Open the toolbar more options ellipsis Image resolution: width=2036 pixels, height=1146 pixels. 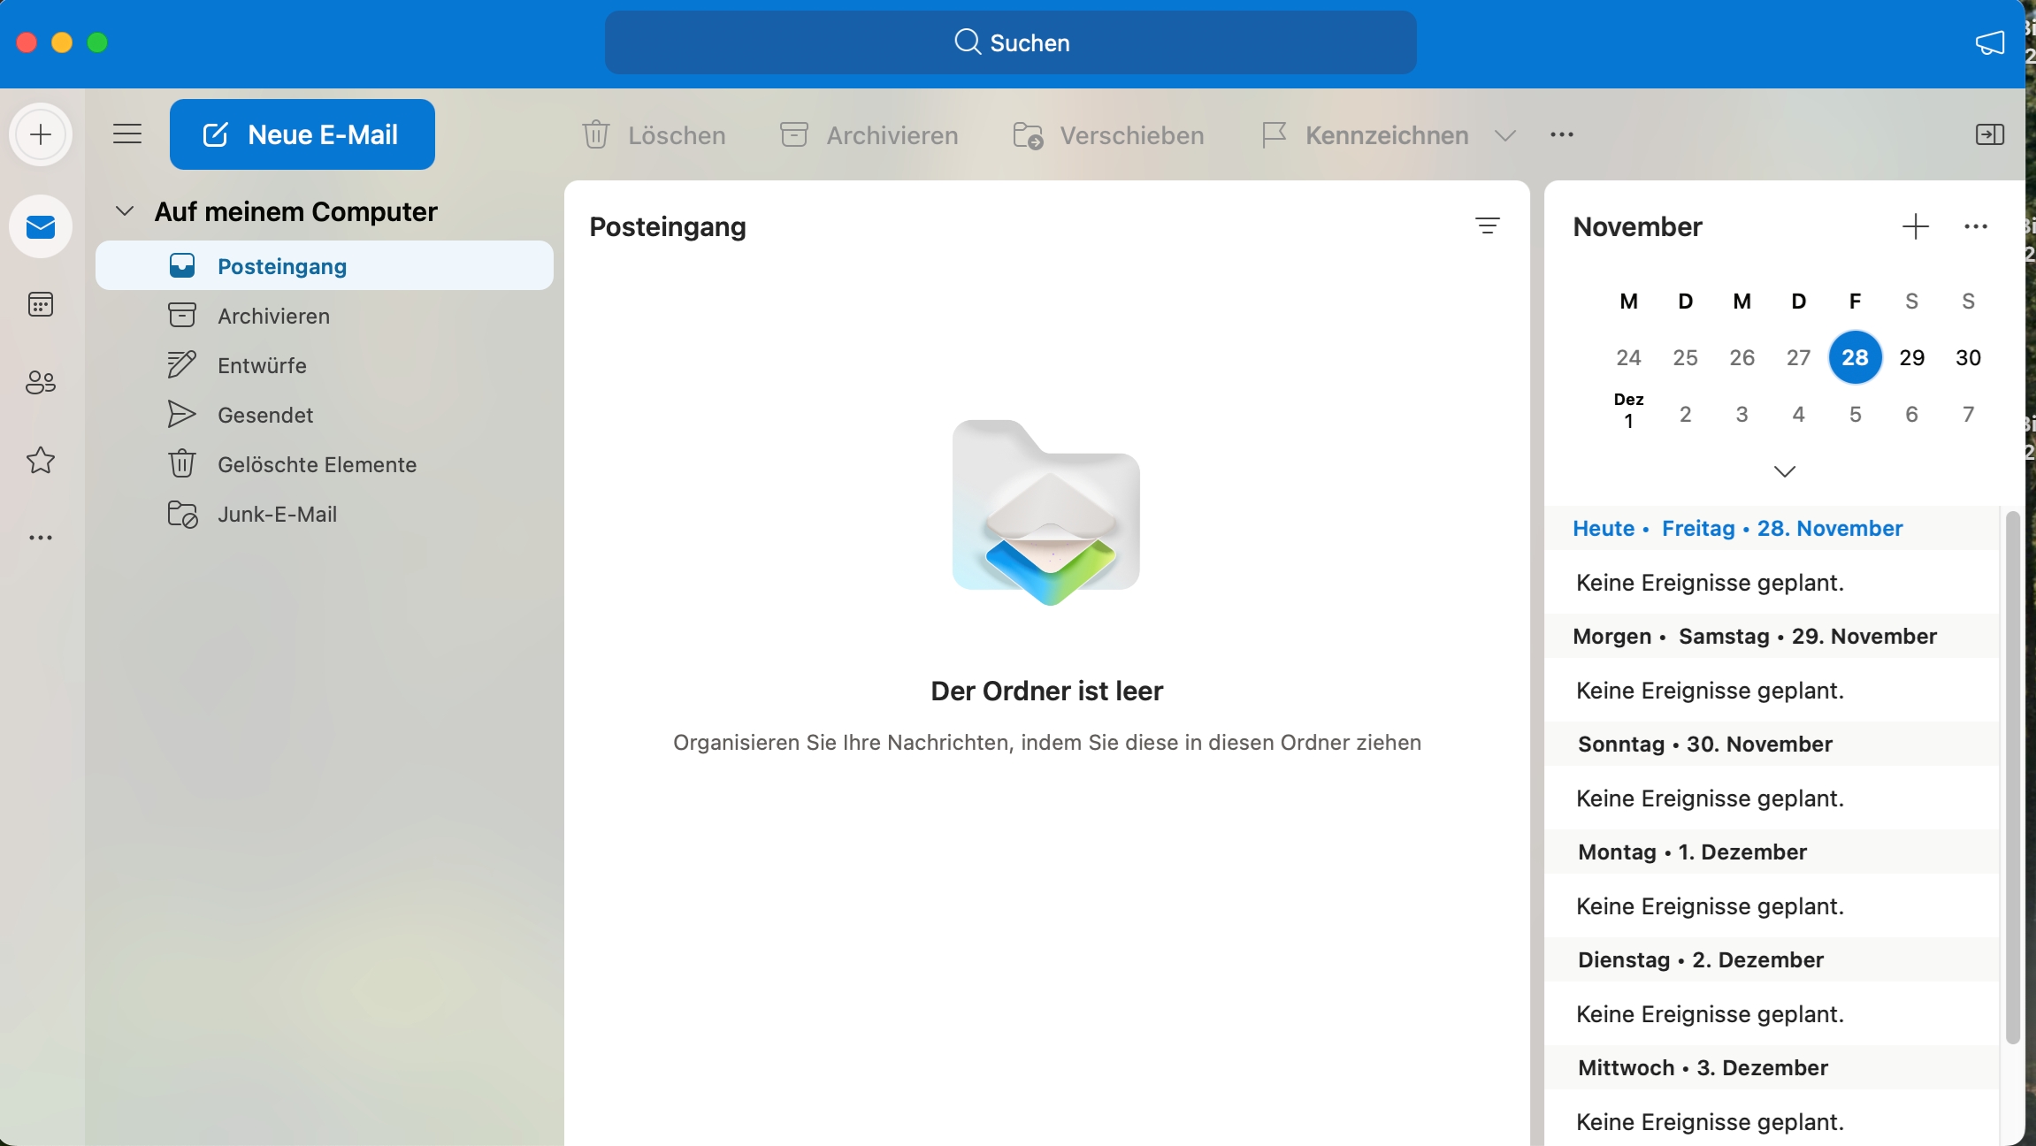pyautogui.click(x=1562, y=134)
